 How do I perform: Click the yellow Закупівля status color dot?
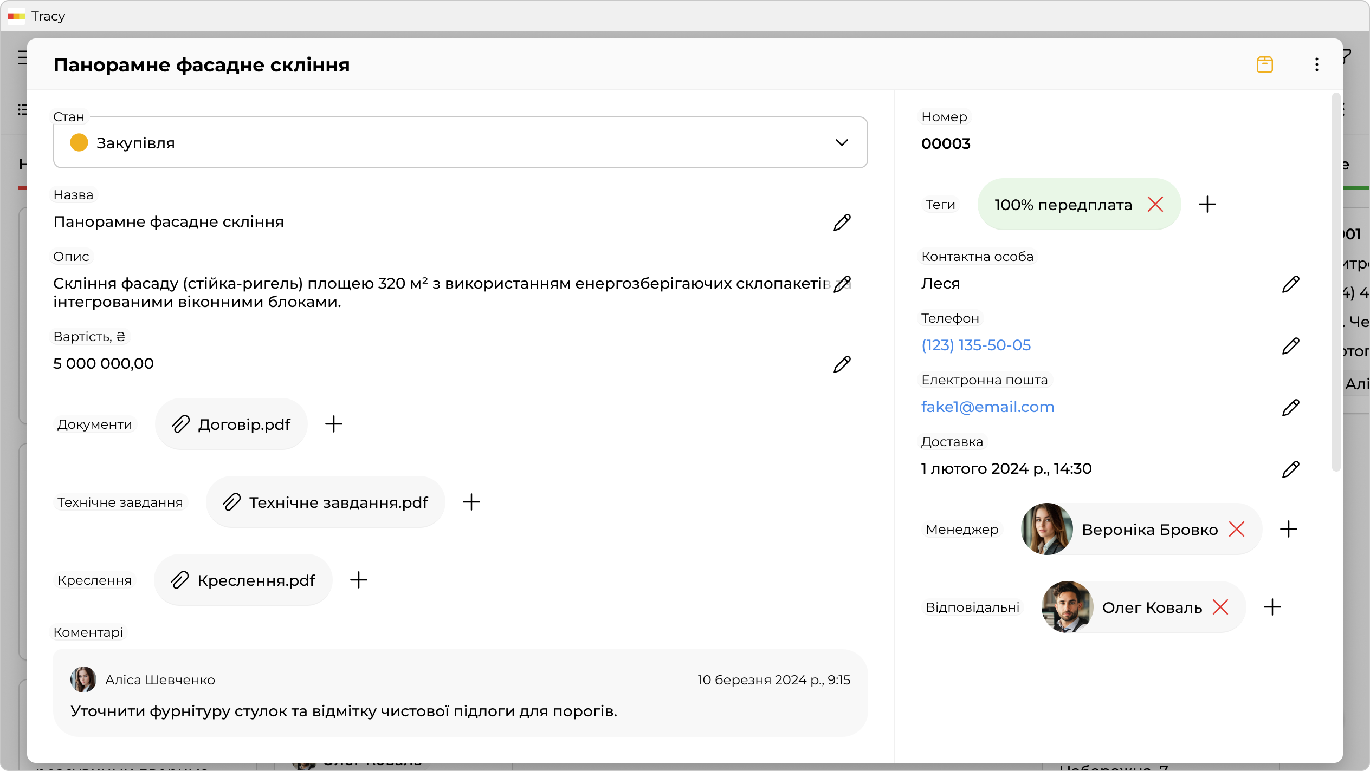pos(79,143)
